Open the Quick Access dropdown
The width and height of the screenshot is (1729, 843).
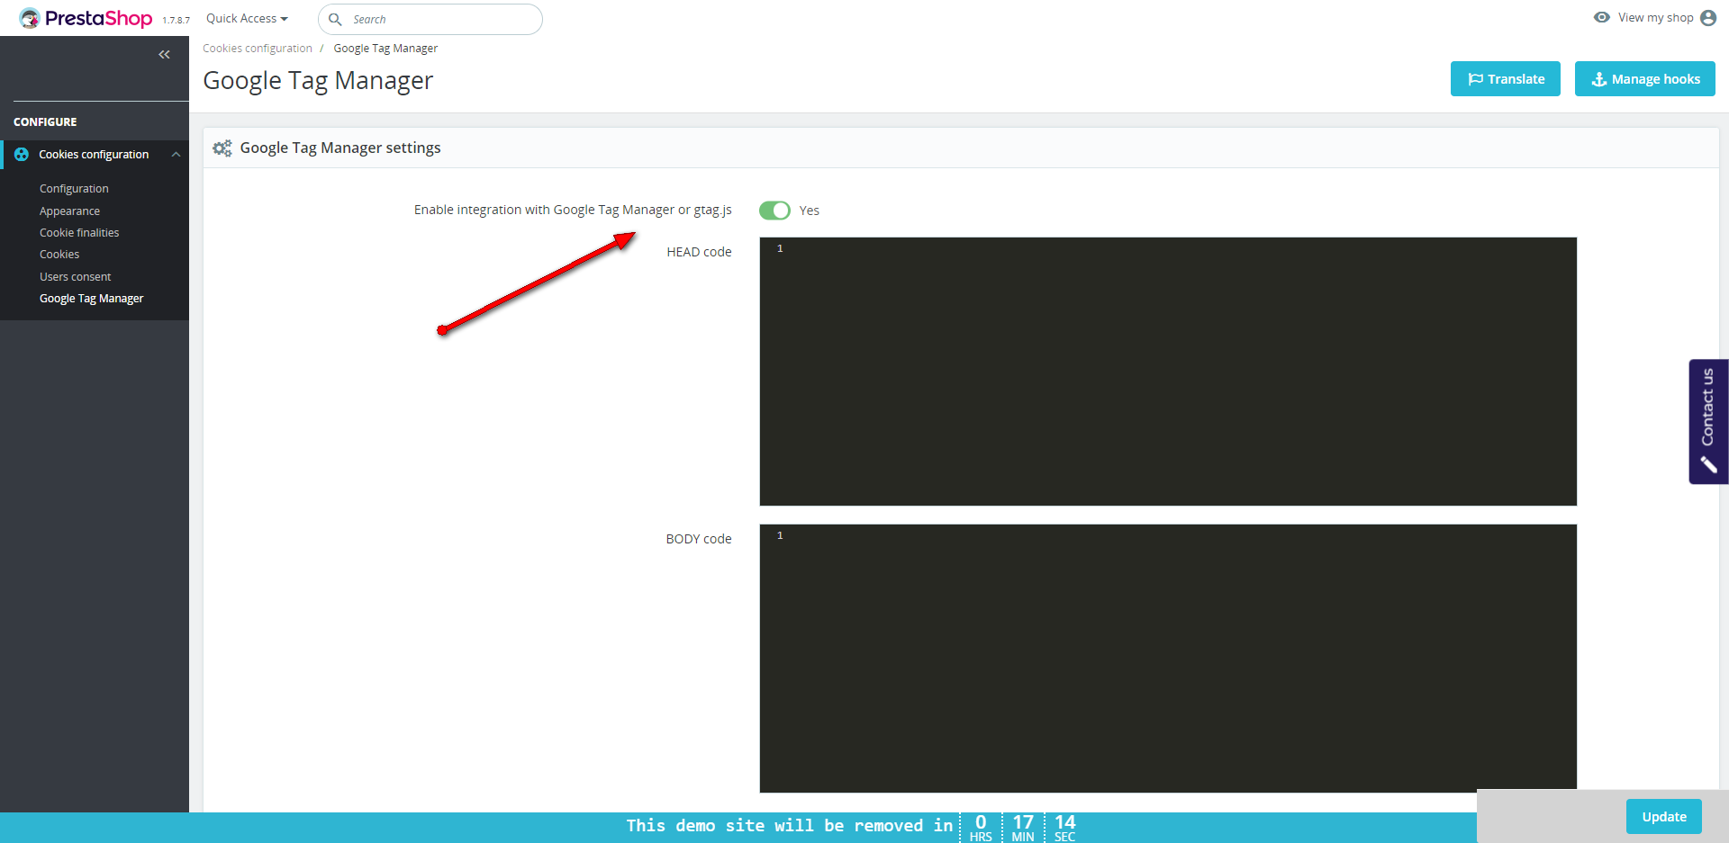tap(247, 18)
